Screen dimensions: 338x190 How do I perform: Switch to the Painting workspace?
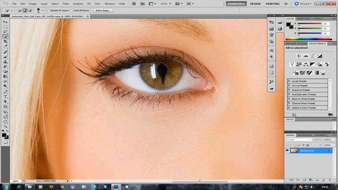click(273, 4)
